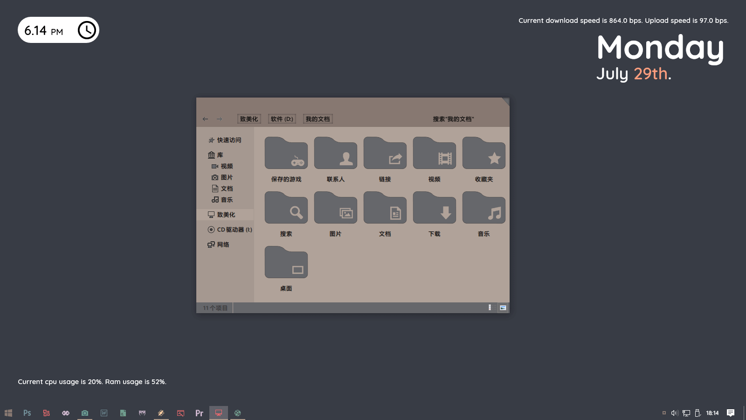
Task: Click the 致美化 breadcrumb in address bar
Action: [x=249, y=119]
